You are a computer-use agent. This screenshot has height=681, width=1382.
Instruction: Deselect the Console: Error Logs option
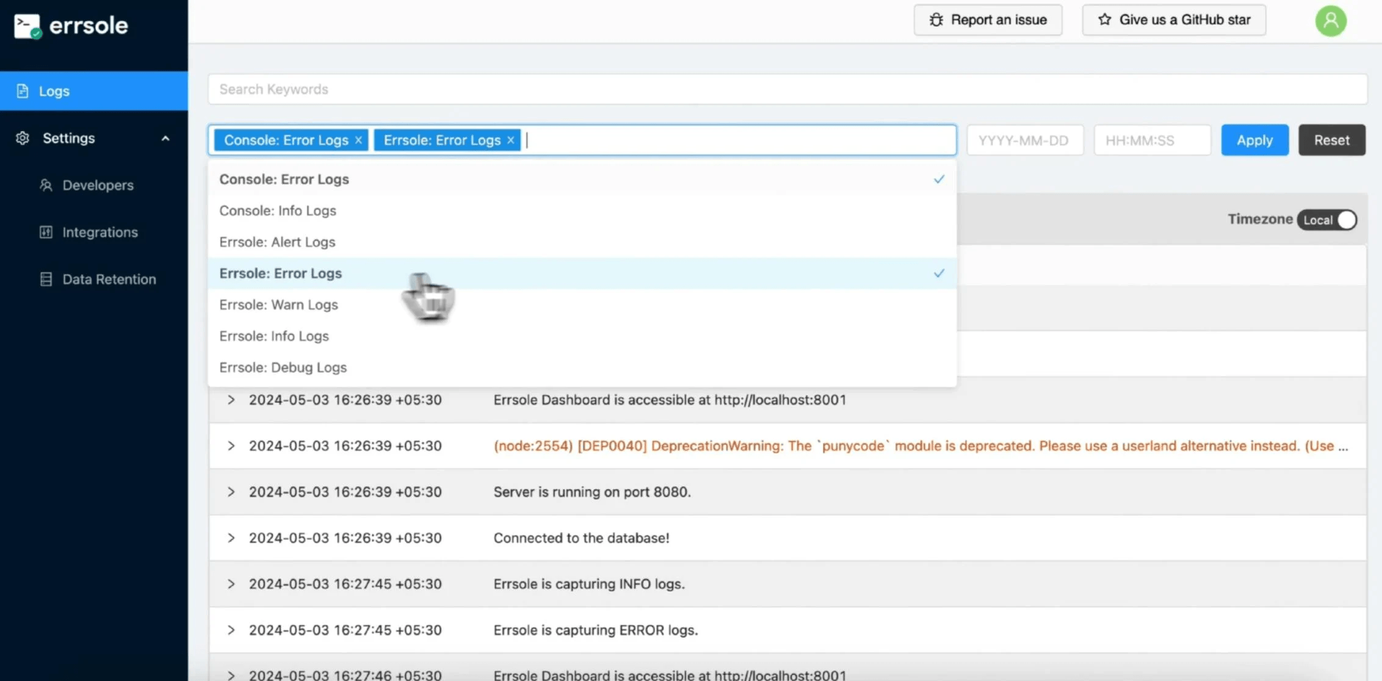pyautogui.click(x=284, y=179)
